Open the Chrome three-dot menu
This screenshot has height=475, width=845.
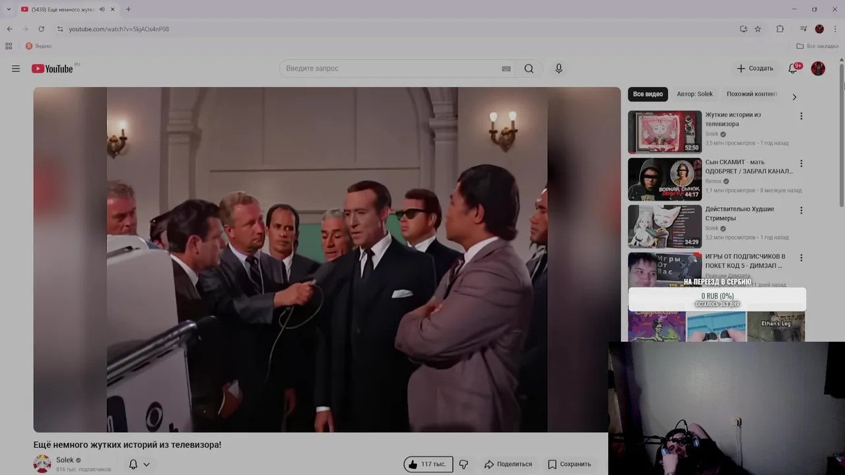pyautogui.click(x=835, y=29)
